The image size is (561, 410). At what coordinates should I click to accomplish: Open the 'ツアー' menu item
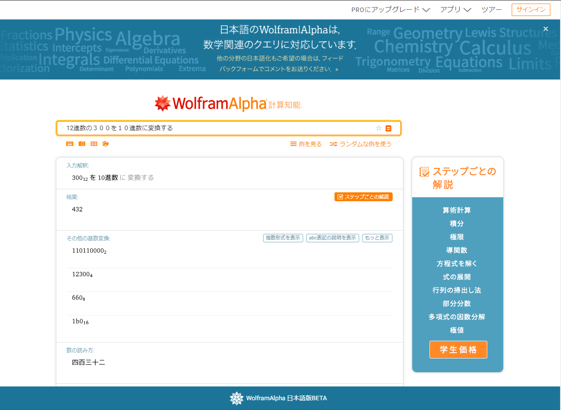pyautogui.click(x=492, y=9)
